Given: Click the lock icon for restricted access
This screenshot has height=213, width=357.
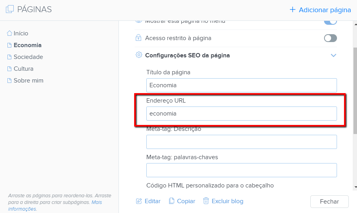Looking at the screenshot, I should click(x=138, y=38).
